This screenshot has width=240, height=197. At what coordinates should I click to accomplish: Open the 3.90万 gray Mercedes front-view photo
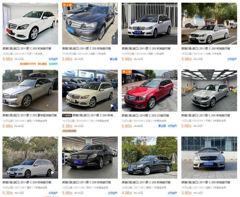coord(209,158)
